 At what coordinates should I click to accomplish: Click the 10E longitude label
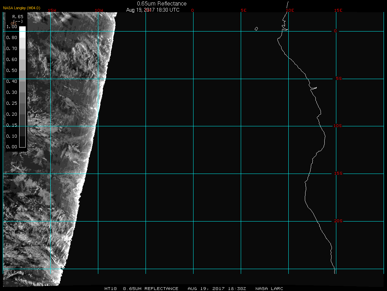(x=290, y=10)
